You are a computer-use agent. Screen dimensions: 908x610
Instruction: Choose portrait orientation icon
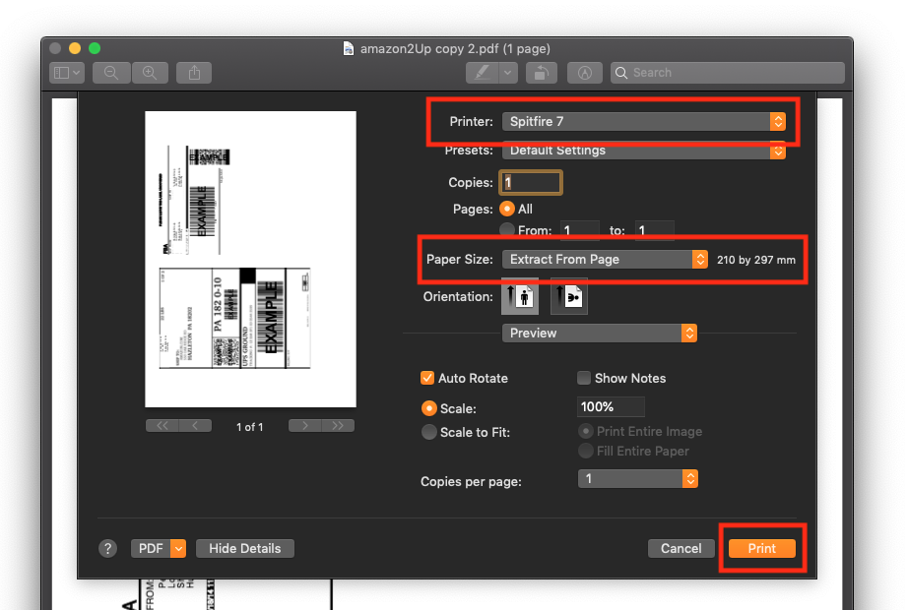tap(520, 297)
